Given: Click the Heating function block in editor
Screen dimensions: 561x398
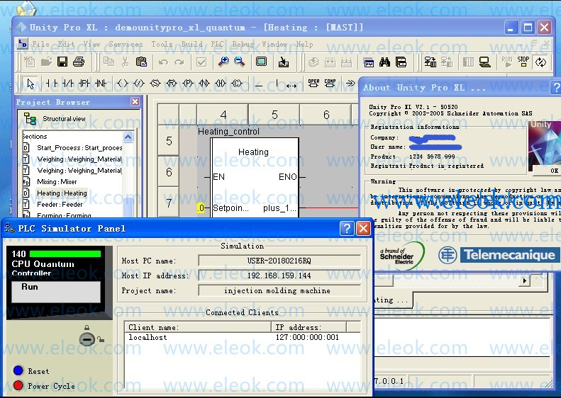Looking at the screenshot, I should point(255,178).
